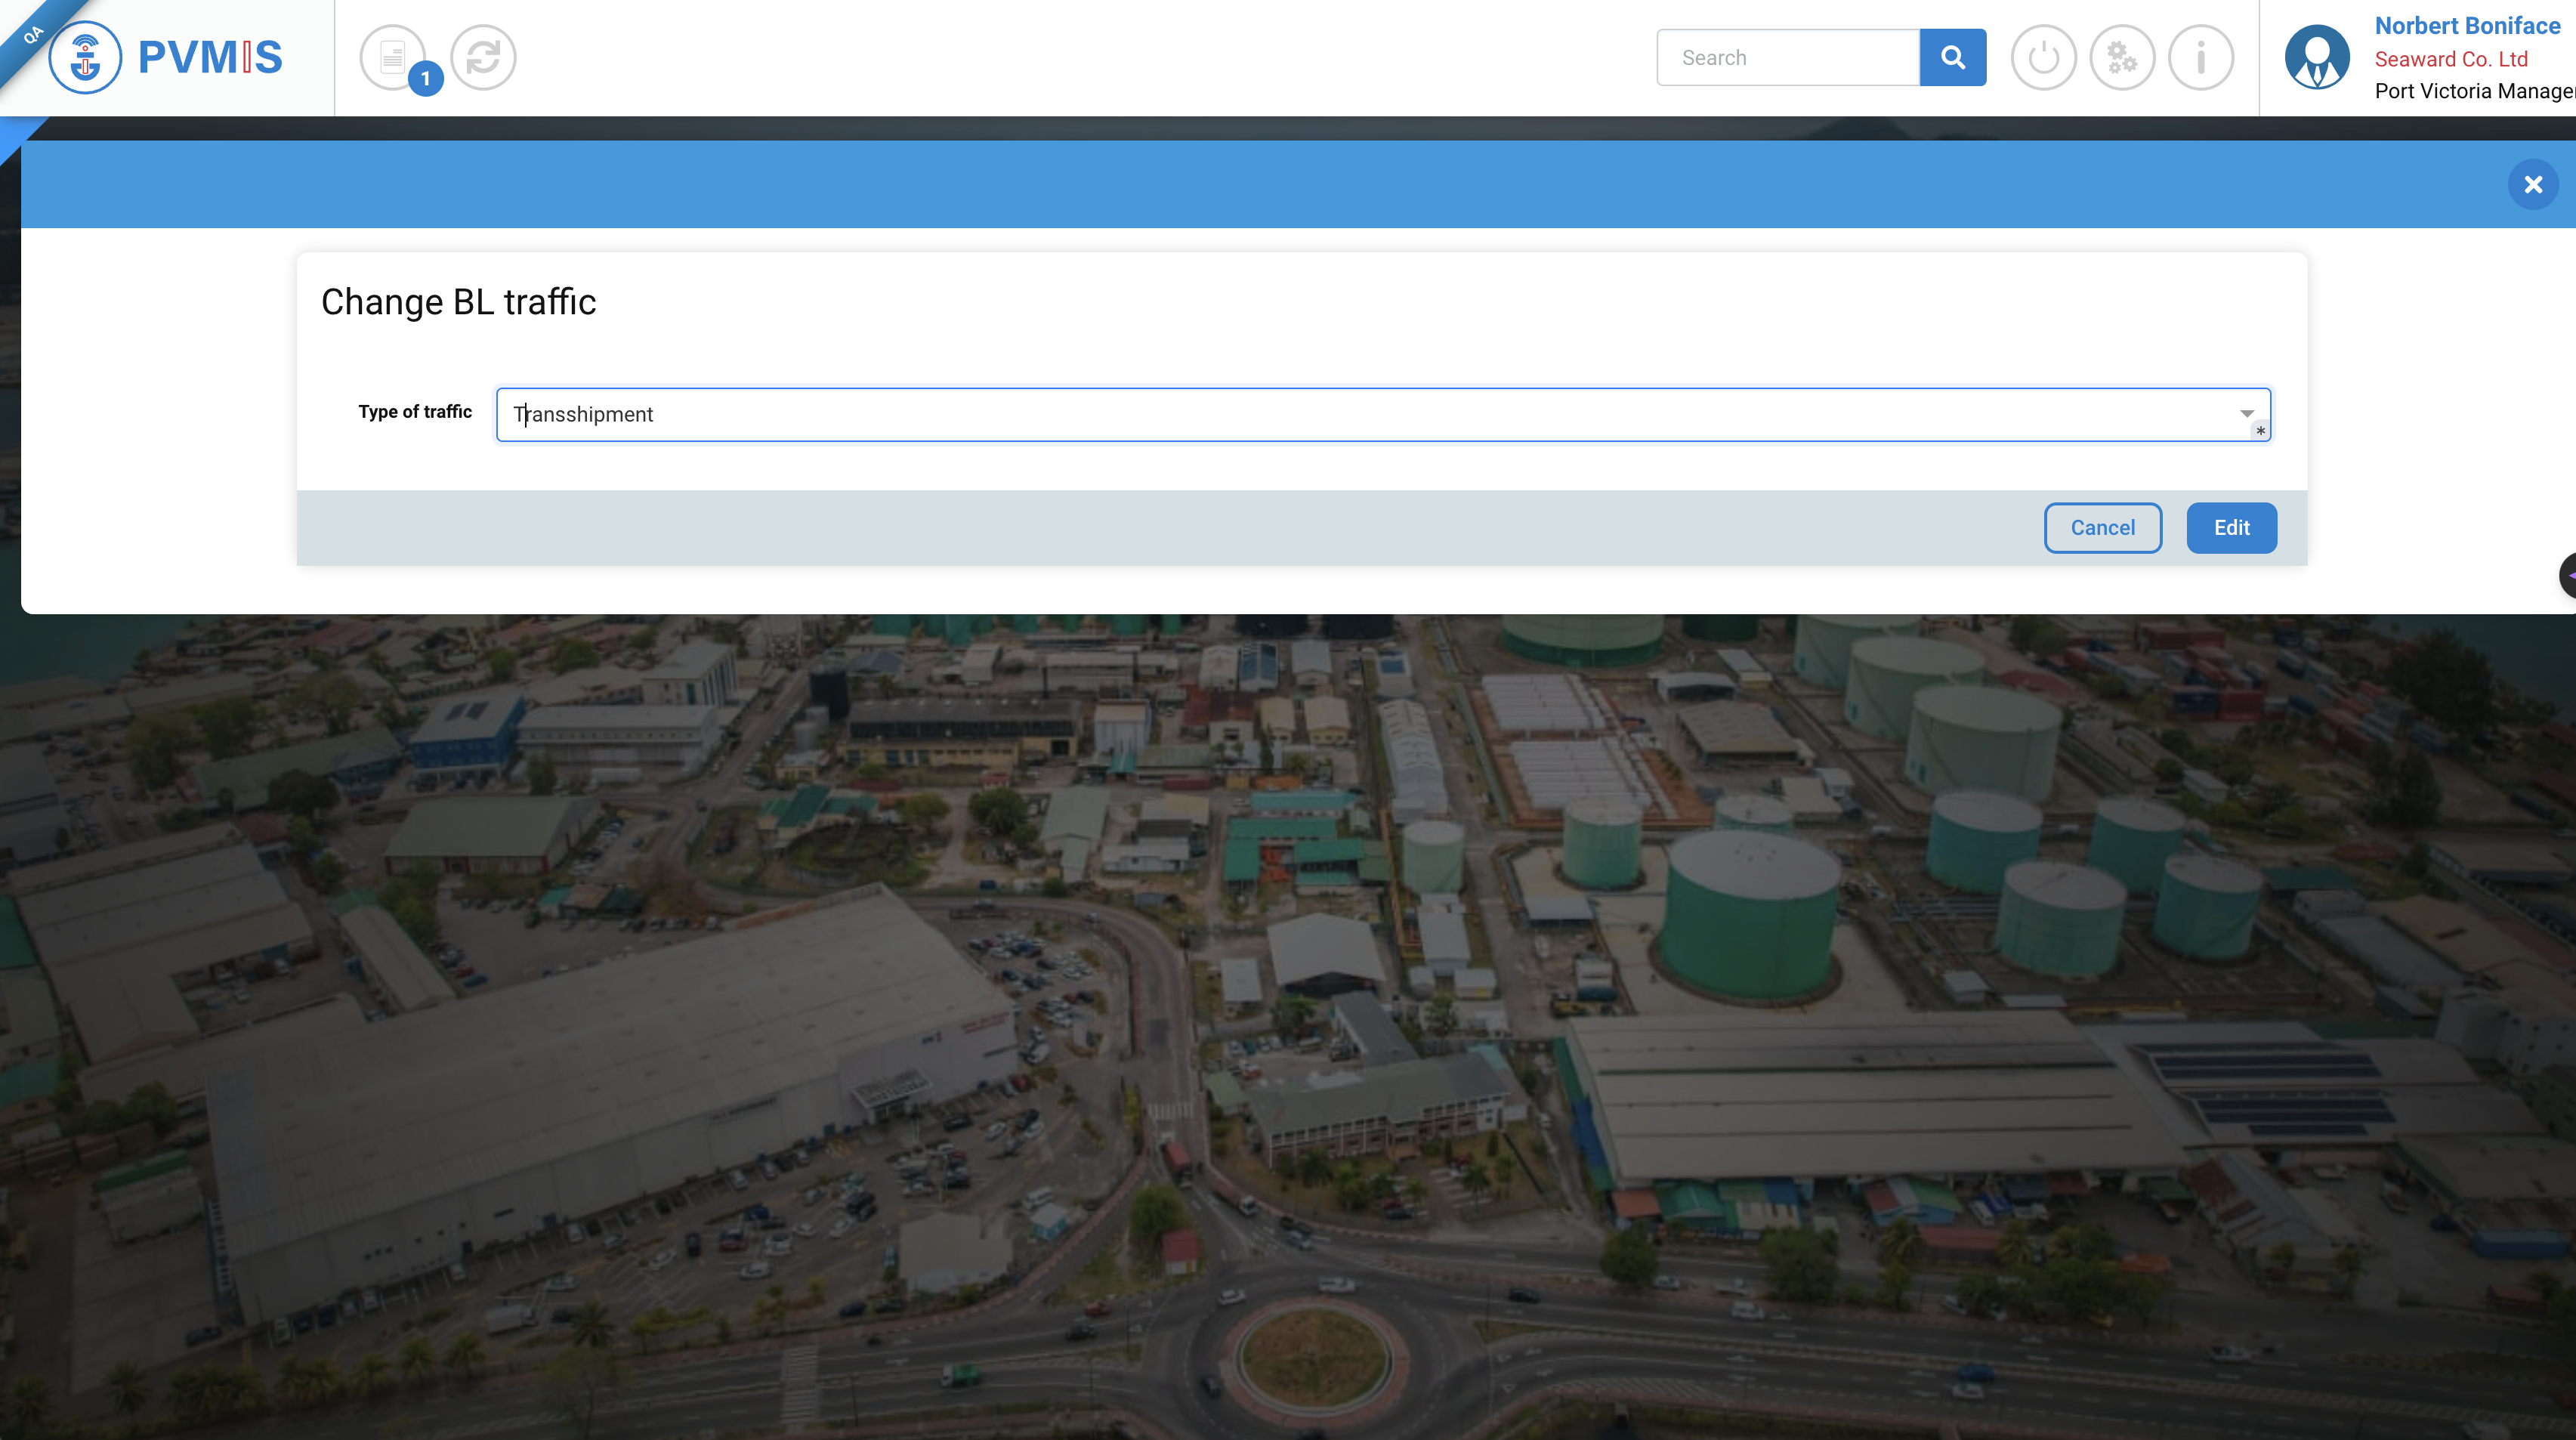Click the Cancel button
Viewport: 2576px width, 1440px height.
(2102, 528)
